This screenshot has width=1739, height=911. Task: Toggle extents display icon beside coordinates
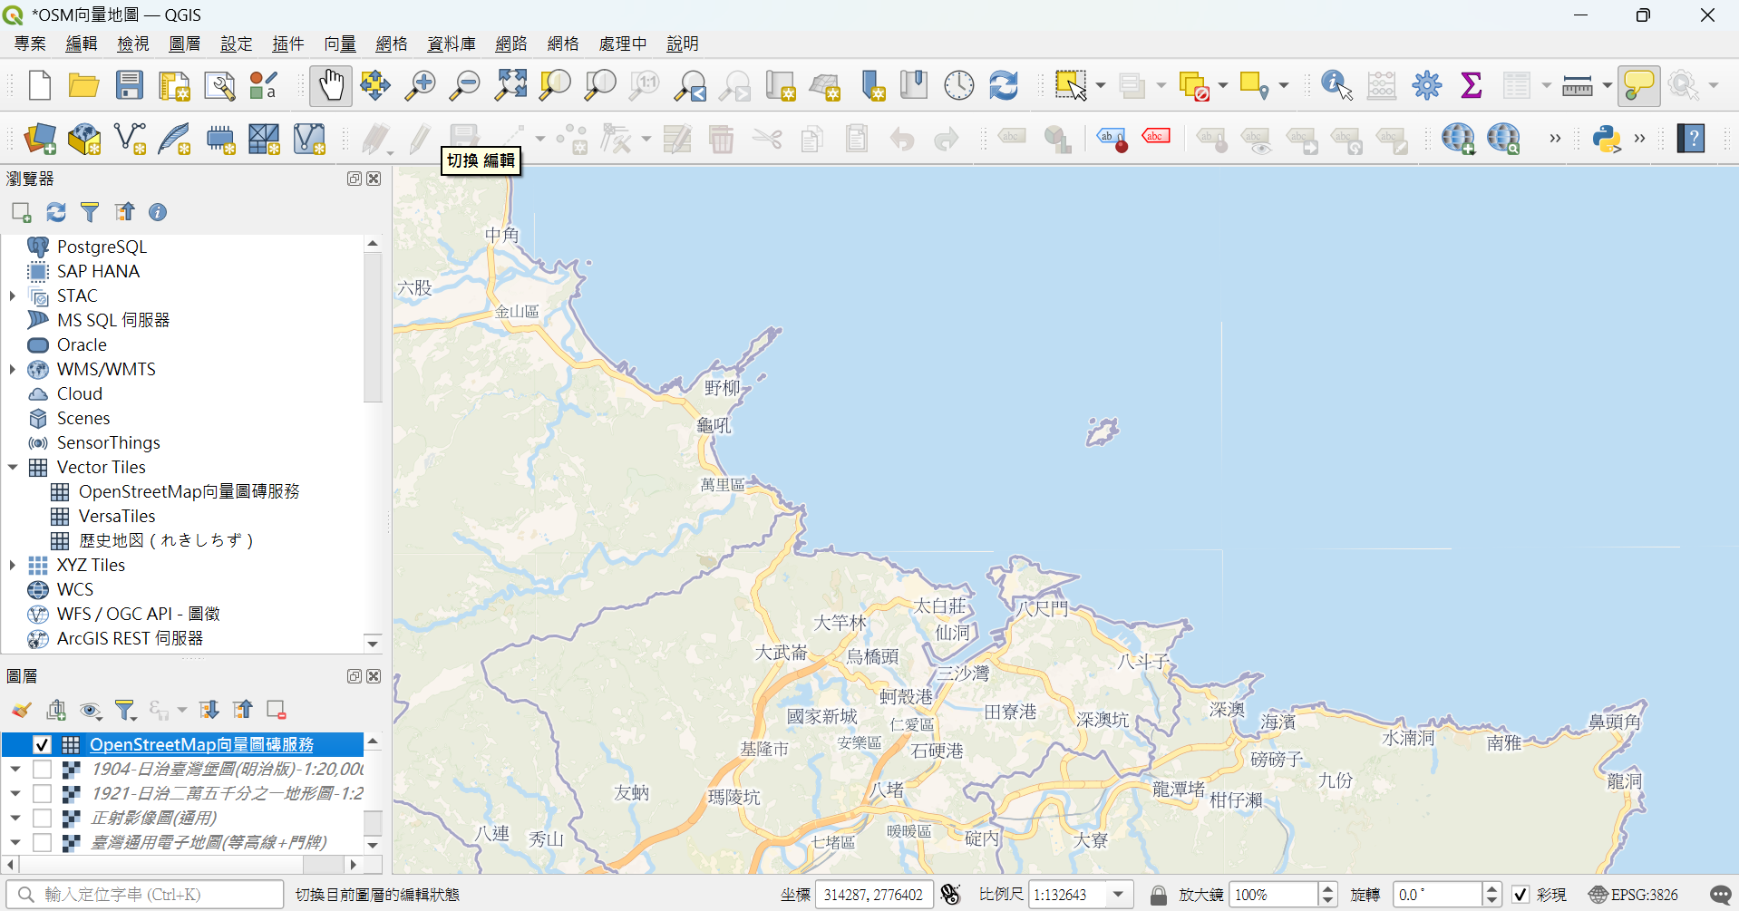tap(950, 895)
